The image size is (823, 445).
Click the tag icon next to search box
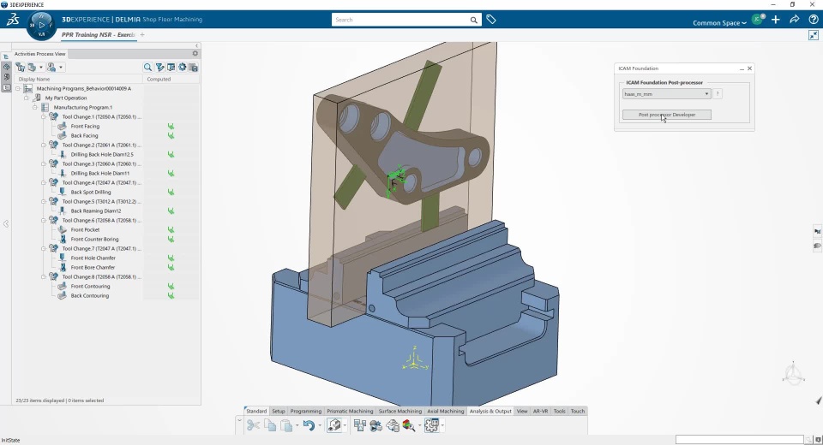click(490, 20)
